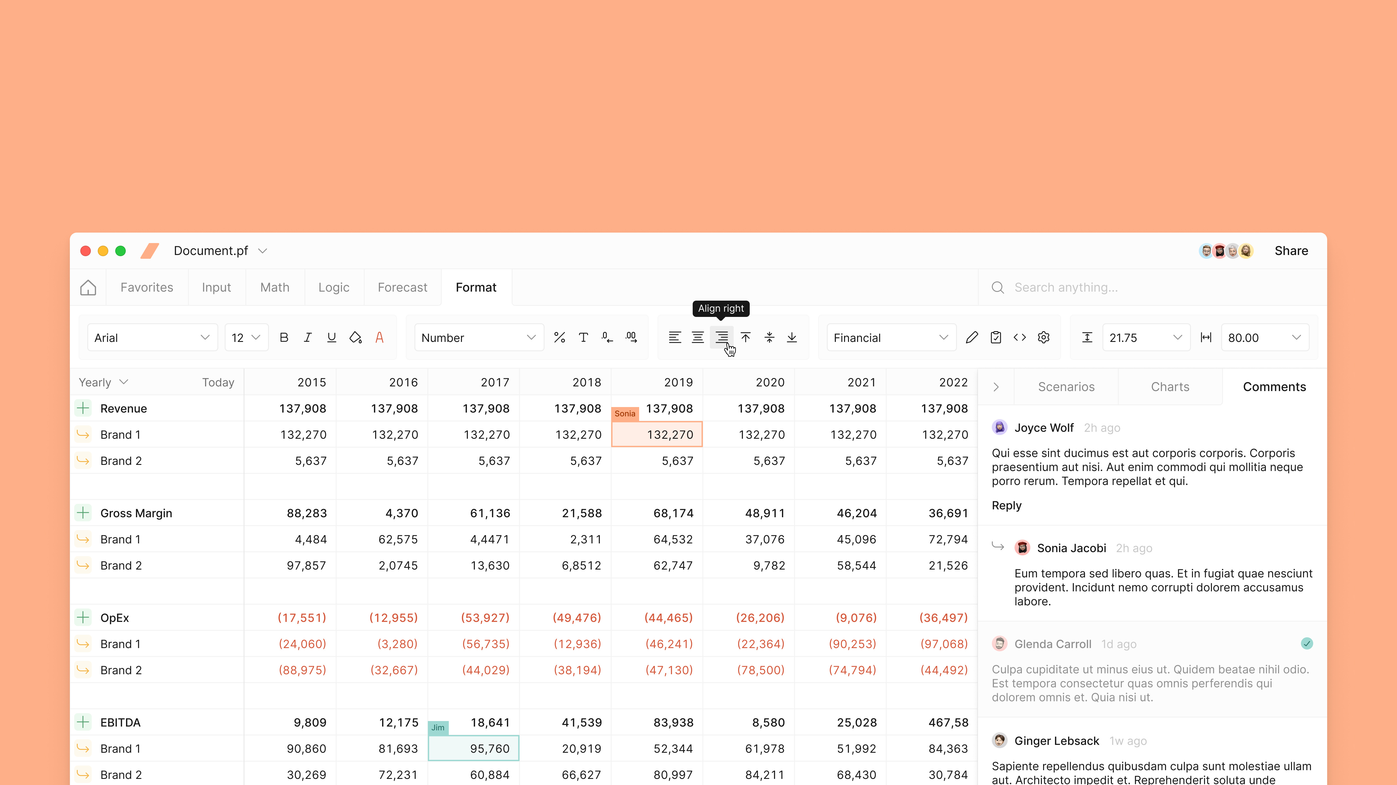Click Reply under Joyce Wolf's comment
The width and height of the screenshot is (1397, 785).
click(1006, 506)
